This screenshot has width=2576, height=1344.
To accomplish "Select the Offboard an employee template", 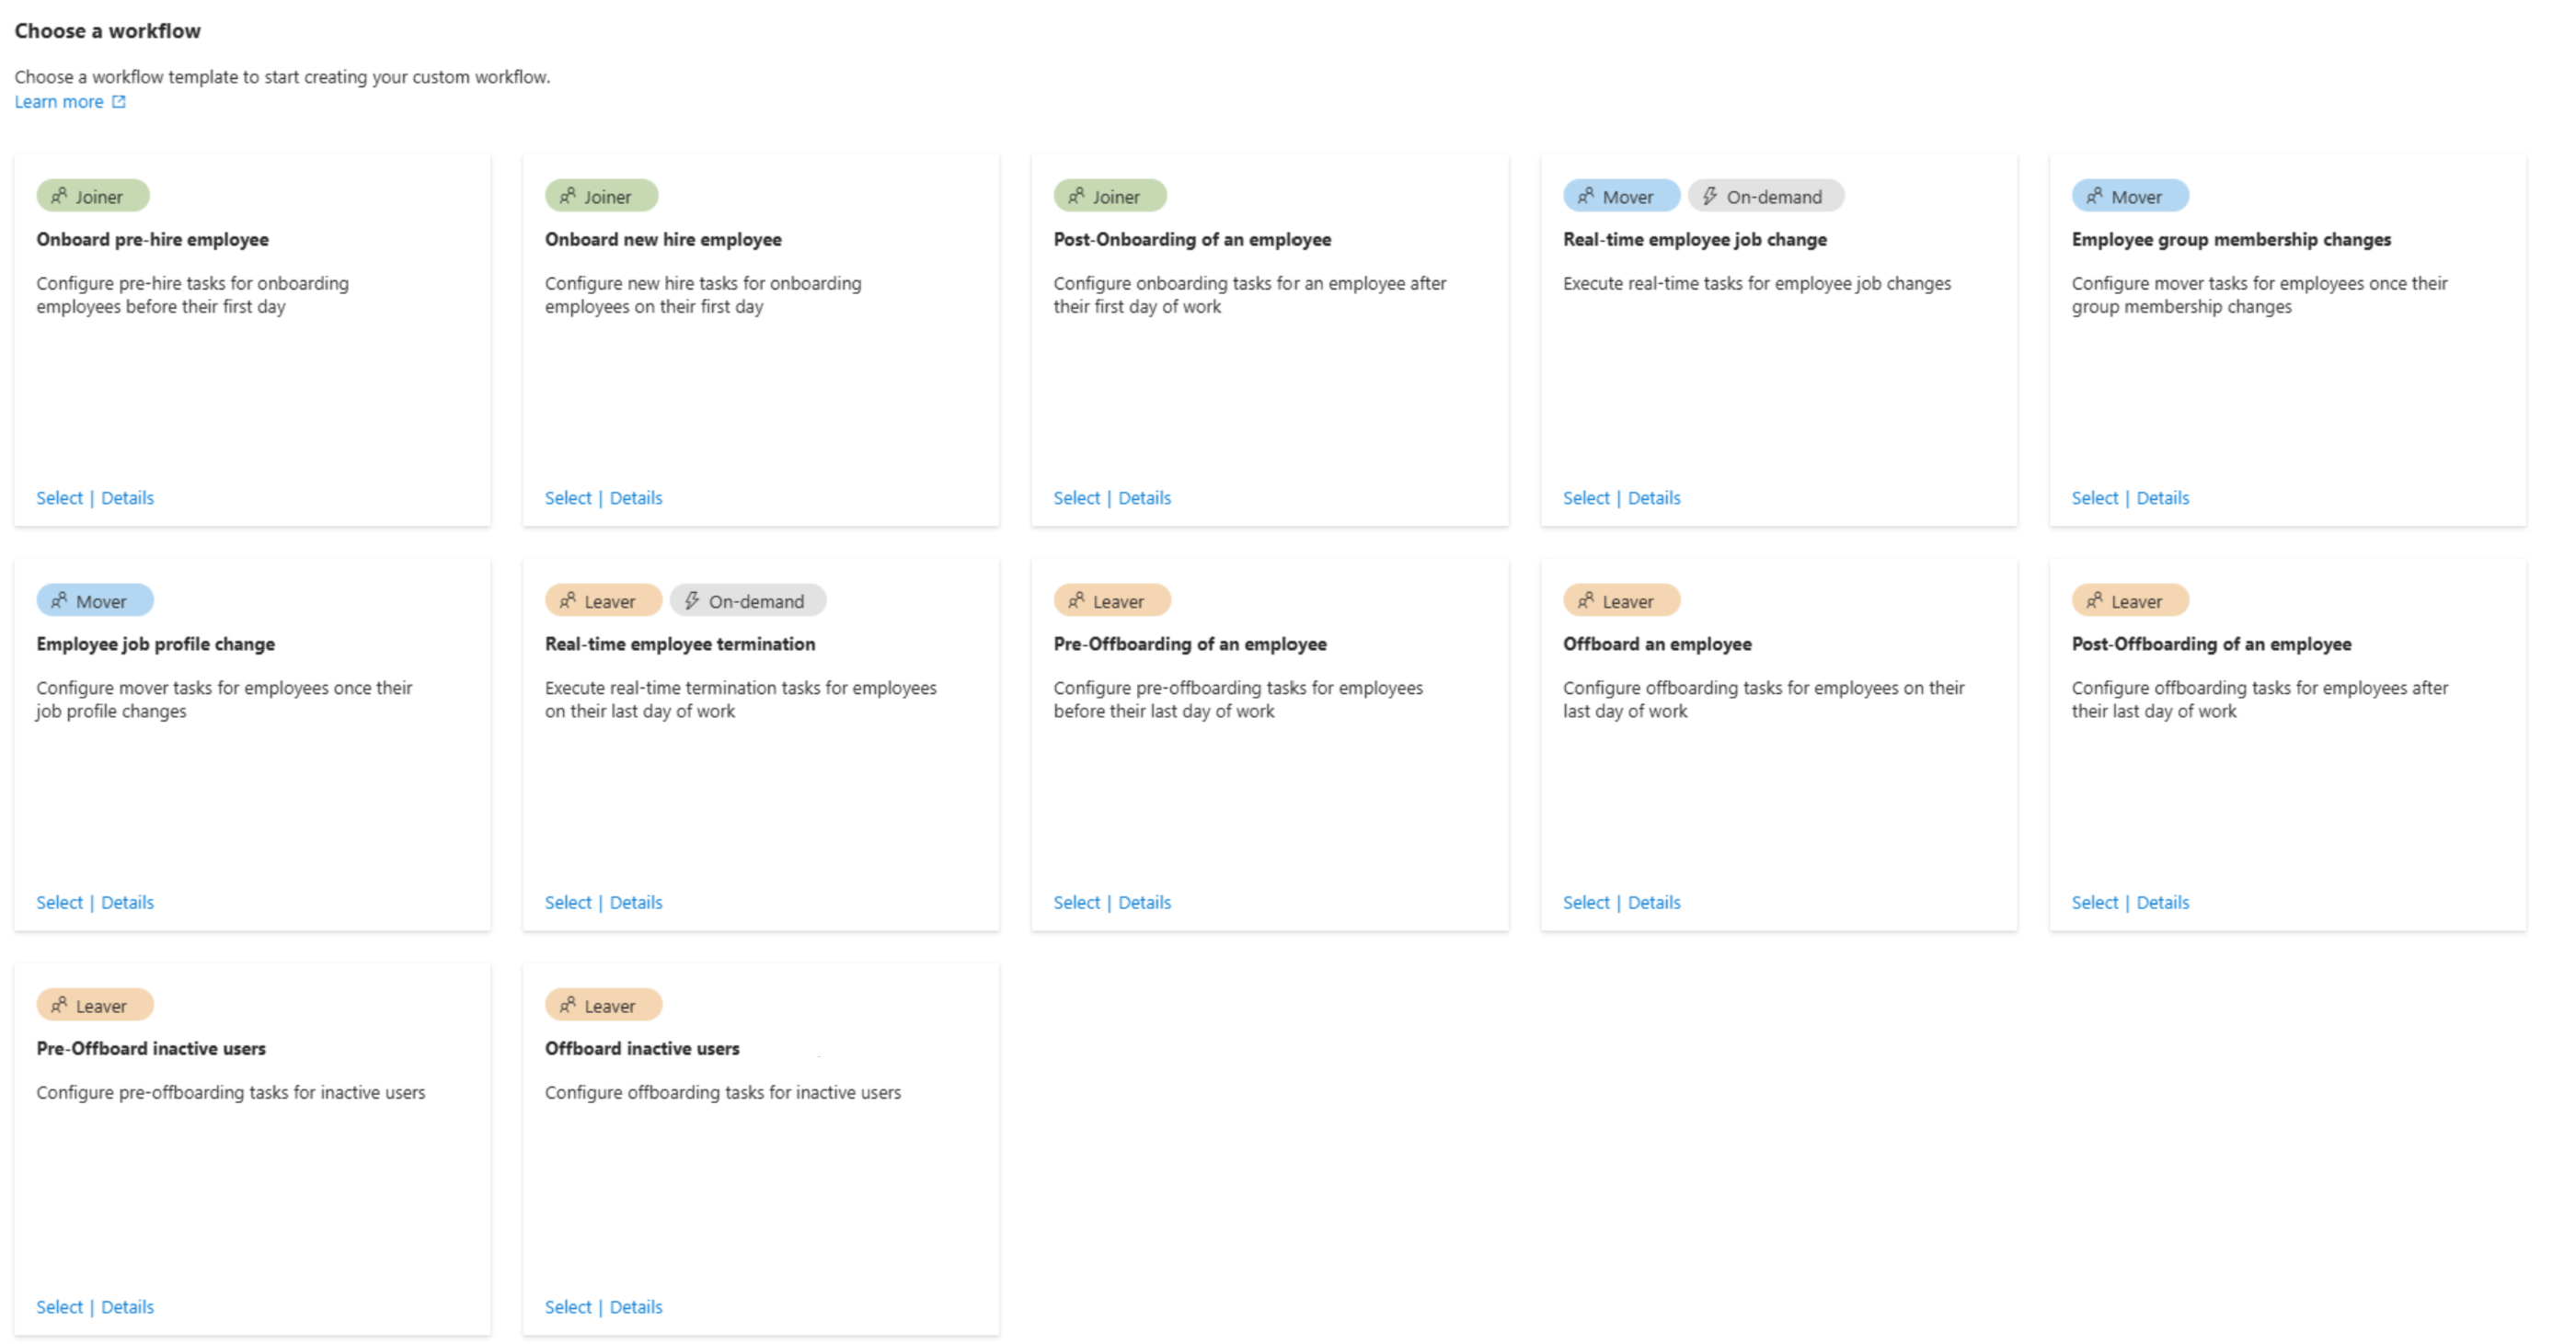I will pos(1586,903).
